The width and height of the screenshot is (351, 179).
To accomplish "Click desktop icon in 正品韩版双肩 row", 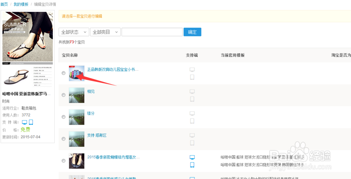I will [192, 70].
